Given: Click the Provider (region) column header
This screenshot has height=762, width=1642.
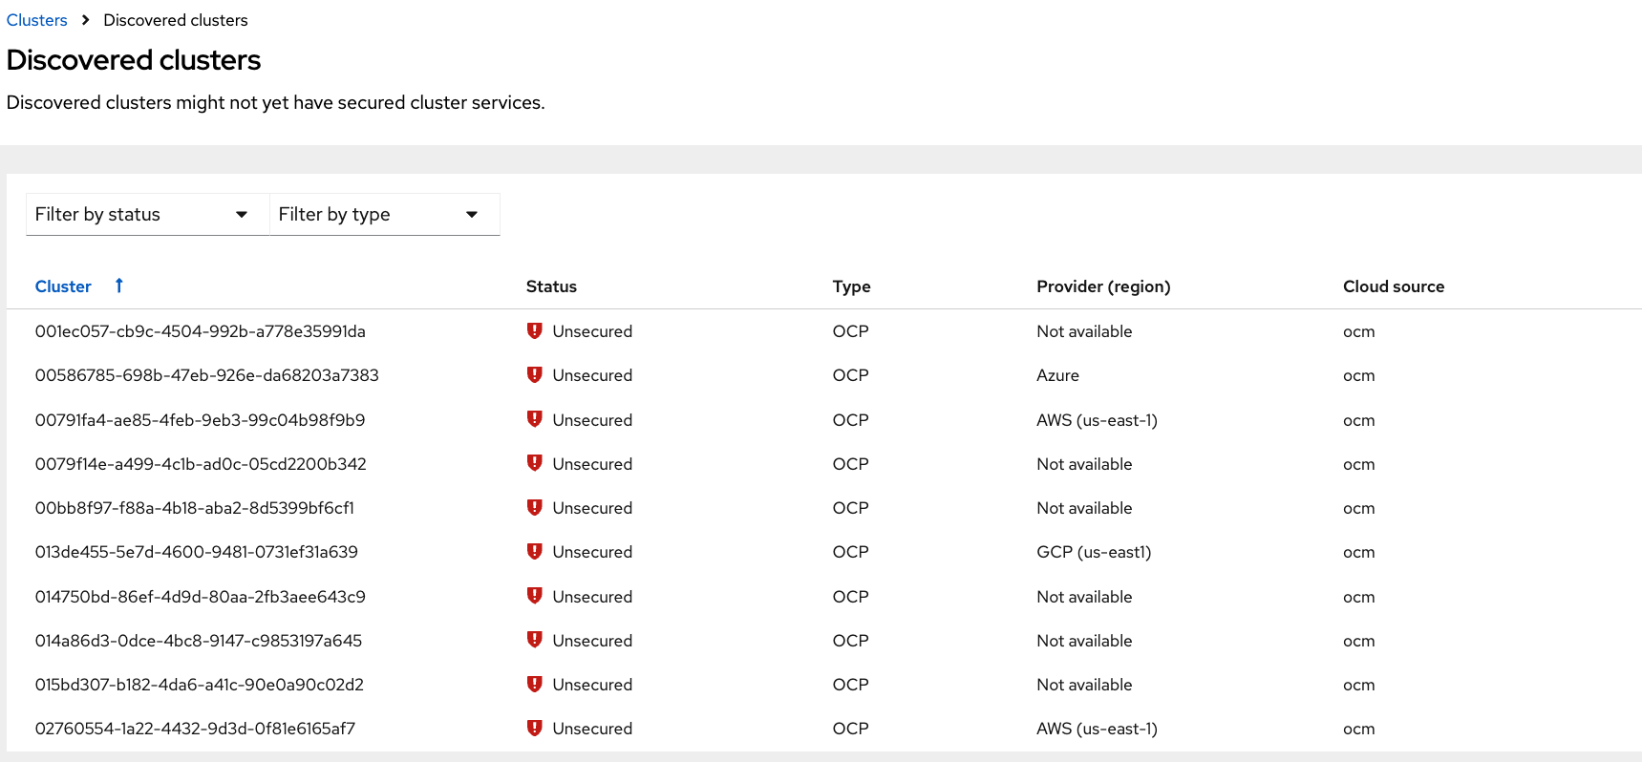Looking at the screenshot, I should [1103, 286].
